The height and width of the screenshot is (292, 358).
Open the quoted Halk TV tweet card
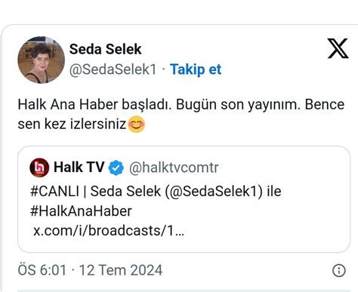[184, 199]
